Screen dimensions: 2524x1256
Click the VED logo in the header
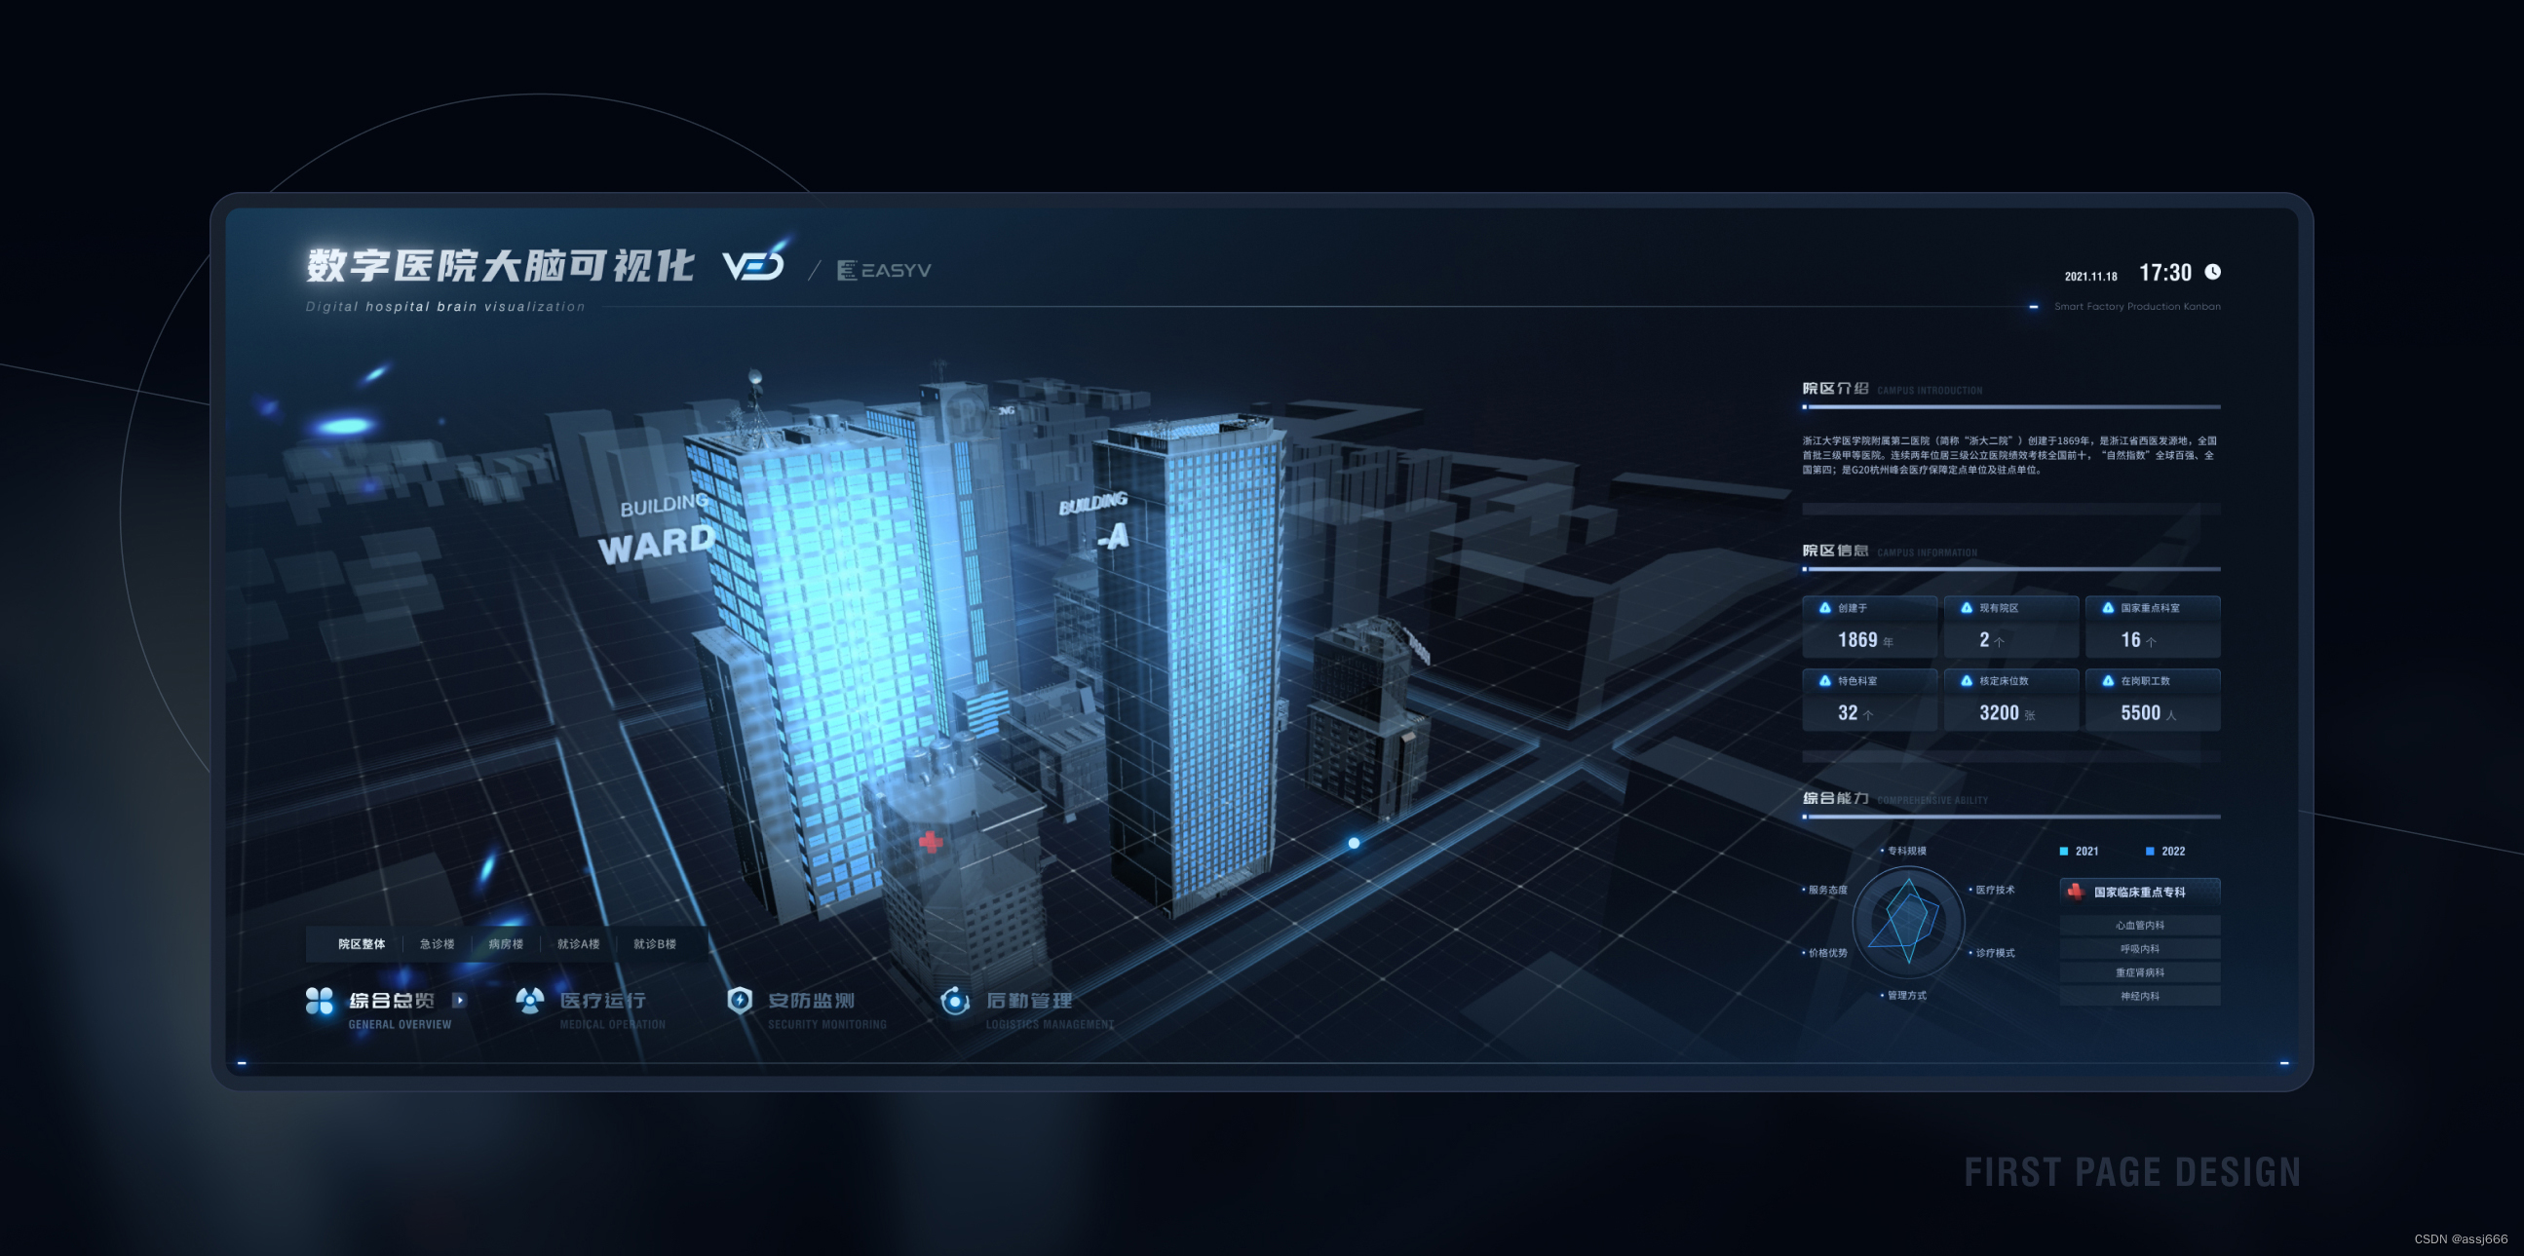pyautogui.click(x=753, y=264)
